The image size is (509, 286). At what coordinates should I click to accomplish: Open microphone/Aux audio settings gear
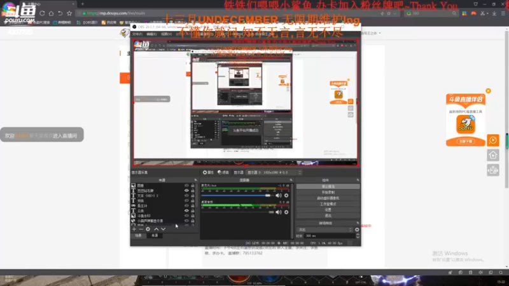click(286, 196)
